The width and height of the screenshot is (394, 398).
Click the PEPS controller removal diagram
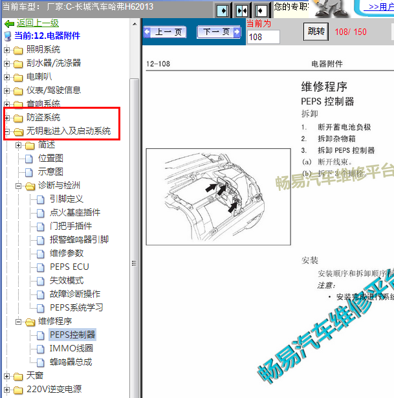[x=219, y=197]
